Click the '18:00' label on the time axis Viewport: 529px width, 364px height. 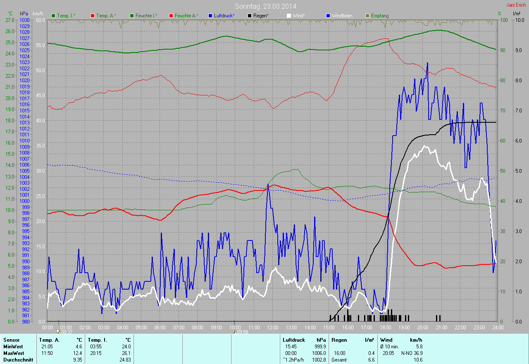coord(385,328)
